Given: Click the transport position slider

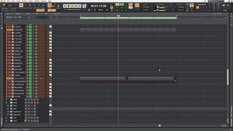Looking at the screenshot, I should (x=74, y=10).
